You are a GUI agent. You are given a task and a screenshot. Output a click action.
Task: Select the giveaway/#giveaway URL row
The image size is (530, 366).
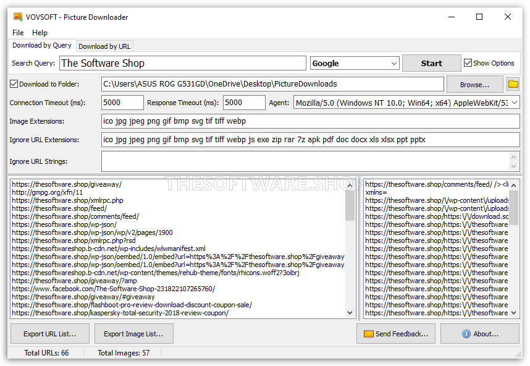tap(83, 297)
